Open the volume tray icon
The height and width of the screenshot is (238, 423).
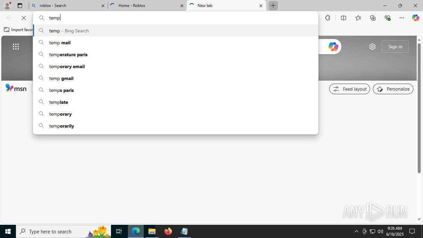point(380,231)
